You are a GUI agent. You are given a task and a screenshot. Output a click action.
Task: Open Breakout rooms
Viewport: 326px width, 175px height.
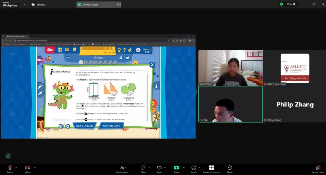211,169
